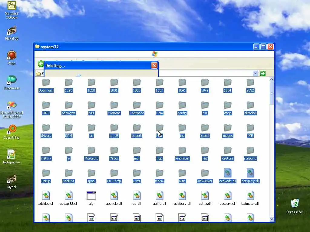Open the address bar dropdown arrow
The width and height of the screenshot is (310, 232).
[x=255, y=73]
